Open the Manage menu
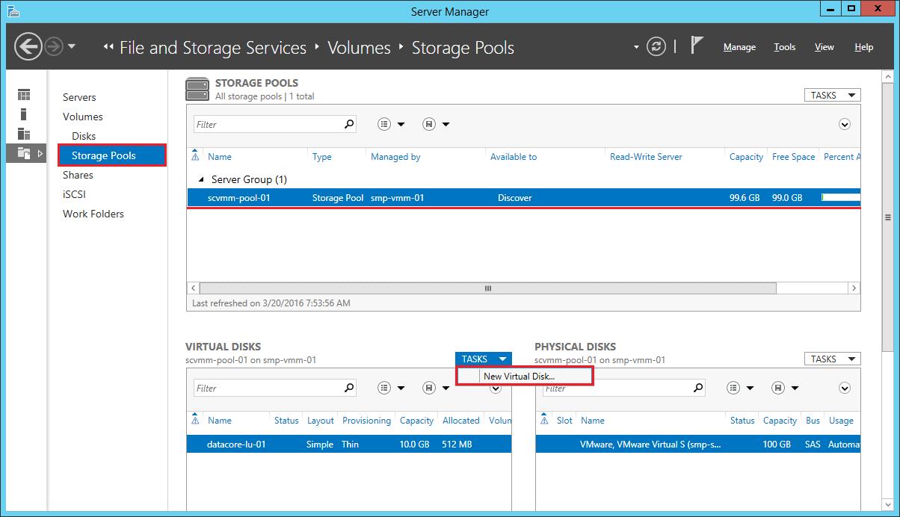Screen dimensions: 900x517 [x=739, y=47]
